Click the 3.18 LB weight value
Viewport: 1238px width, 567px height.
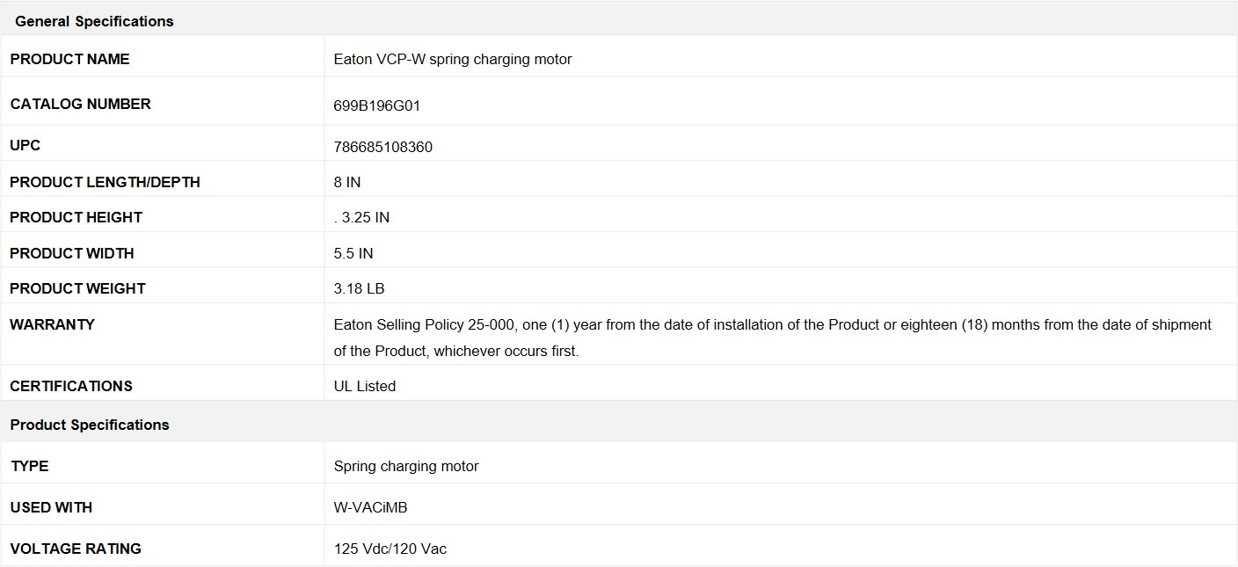pyautogui.click(x=359, y=288)
